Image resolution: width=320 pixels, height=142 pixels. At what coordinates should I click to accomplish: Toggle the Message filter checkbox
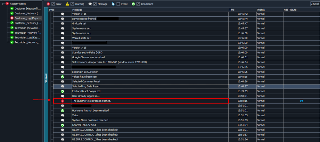[x=95, y=4]
